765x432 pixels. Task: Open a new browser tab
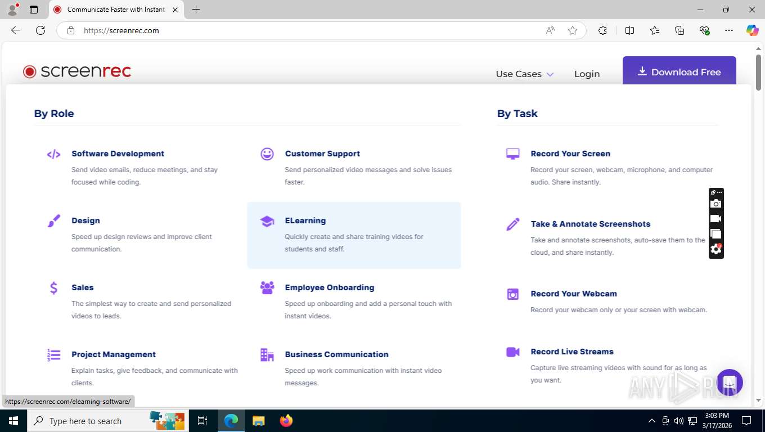coord(196,10)
